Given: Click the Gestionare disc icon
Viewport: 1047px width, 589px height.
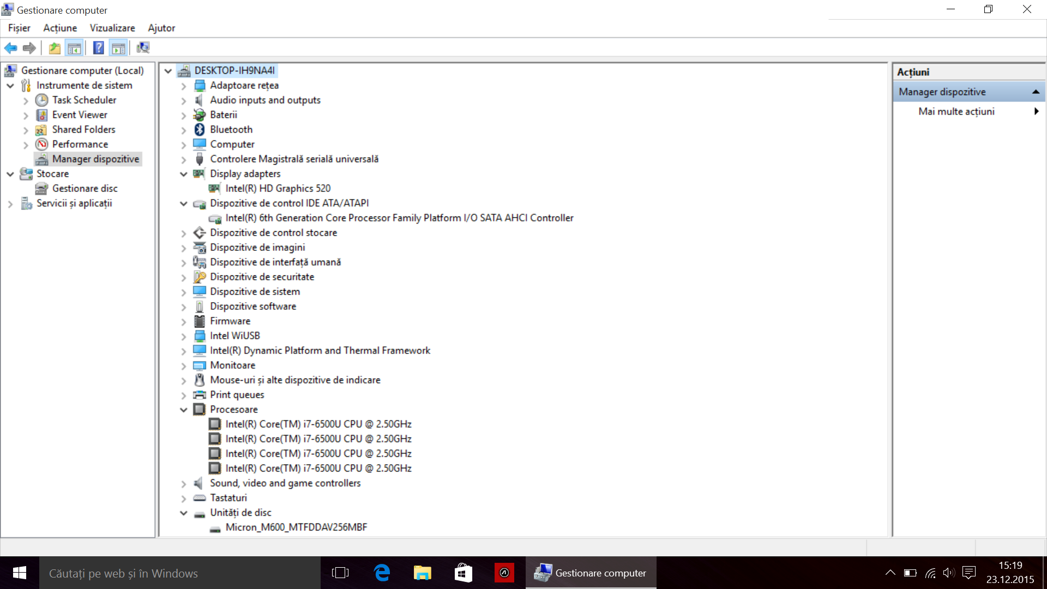Looking at the screenshot, I should (41, 188).
